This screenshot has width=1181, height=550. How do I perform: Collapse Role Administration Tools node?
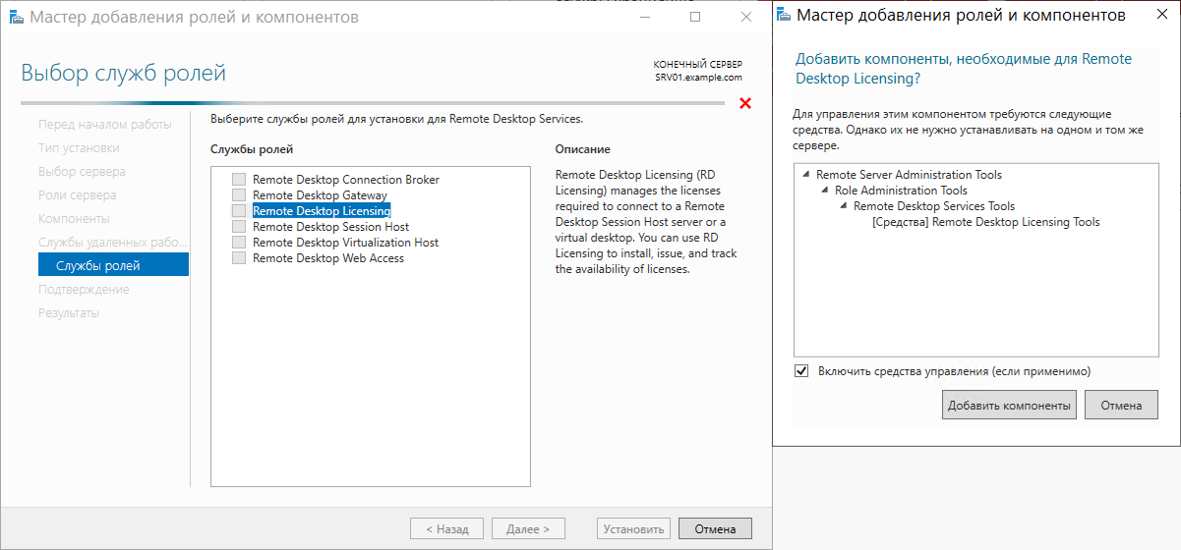click(x=825, y=191)
